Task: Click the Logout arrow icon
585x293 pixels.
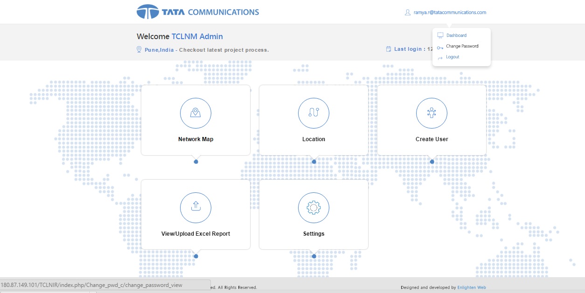Action: [x=440, y=57]
